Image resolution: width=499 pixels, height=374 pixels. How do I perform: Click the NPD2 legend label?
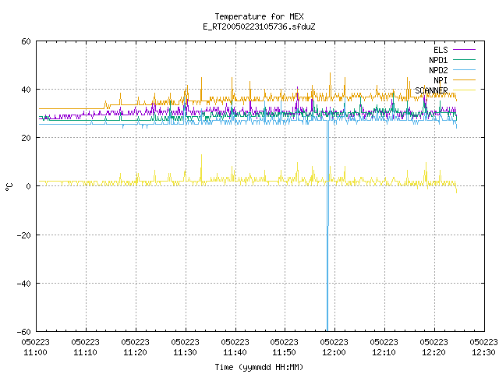[x=438, y=70]
